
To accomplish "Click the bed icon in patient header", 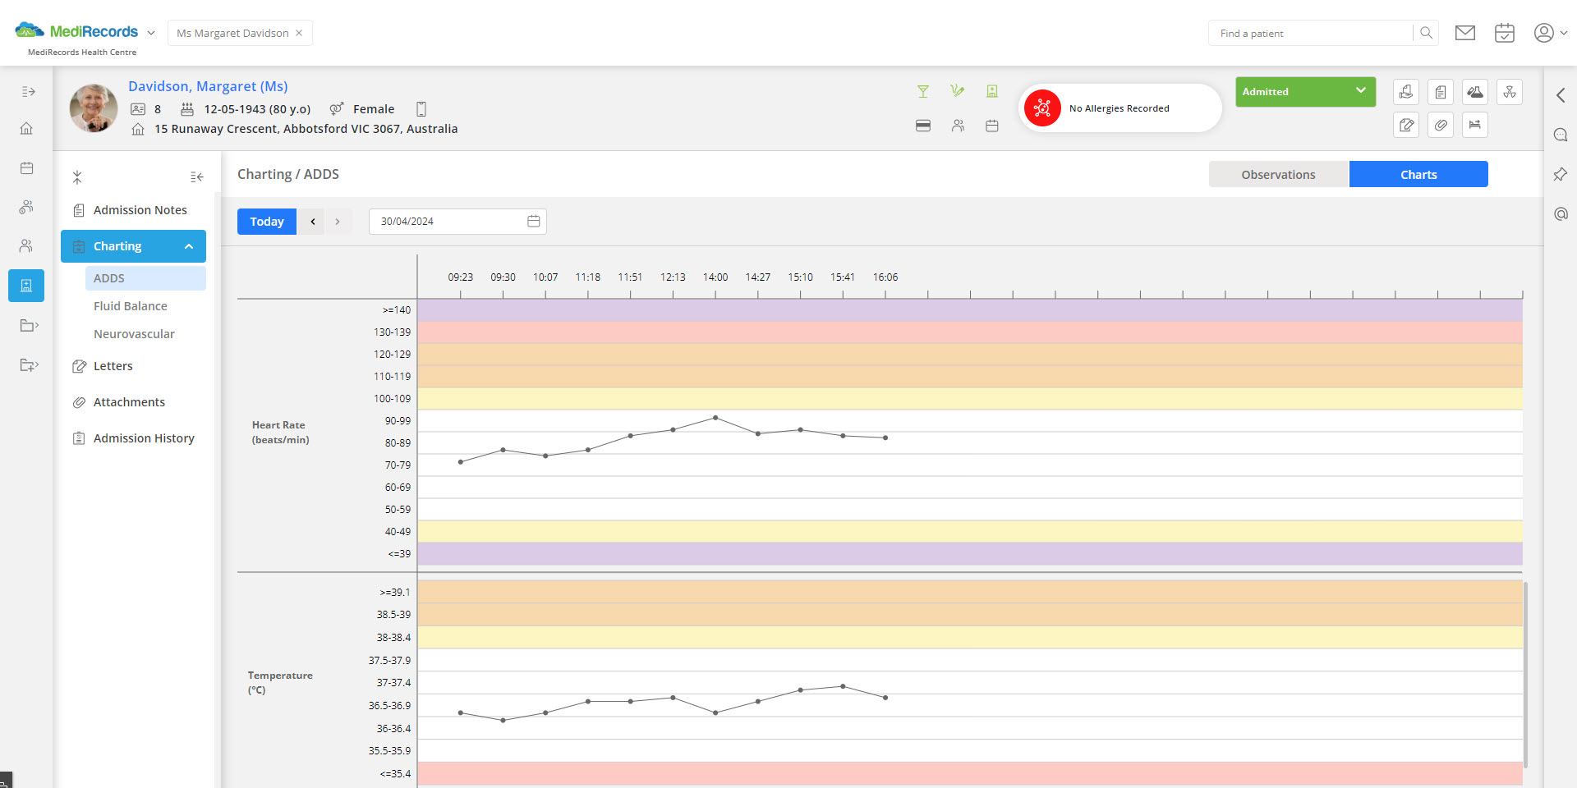I will [1475, 125].
